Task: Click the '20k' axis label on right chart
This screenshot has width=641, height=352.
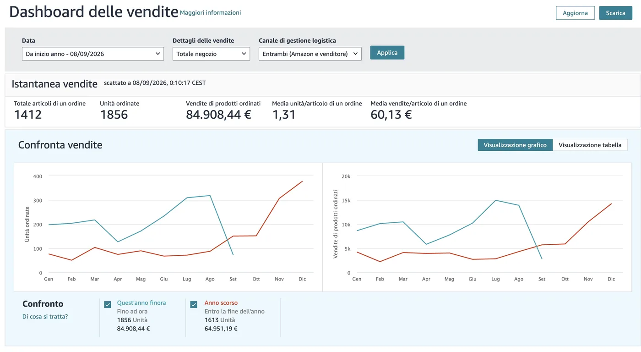Action: pyautogui.click(x=346, y=176)
